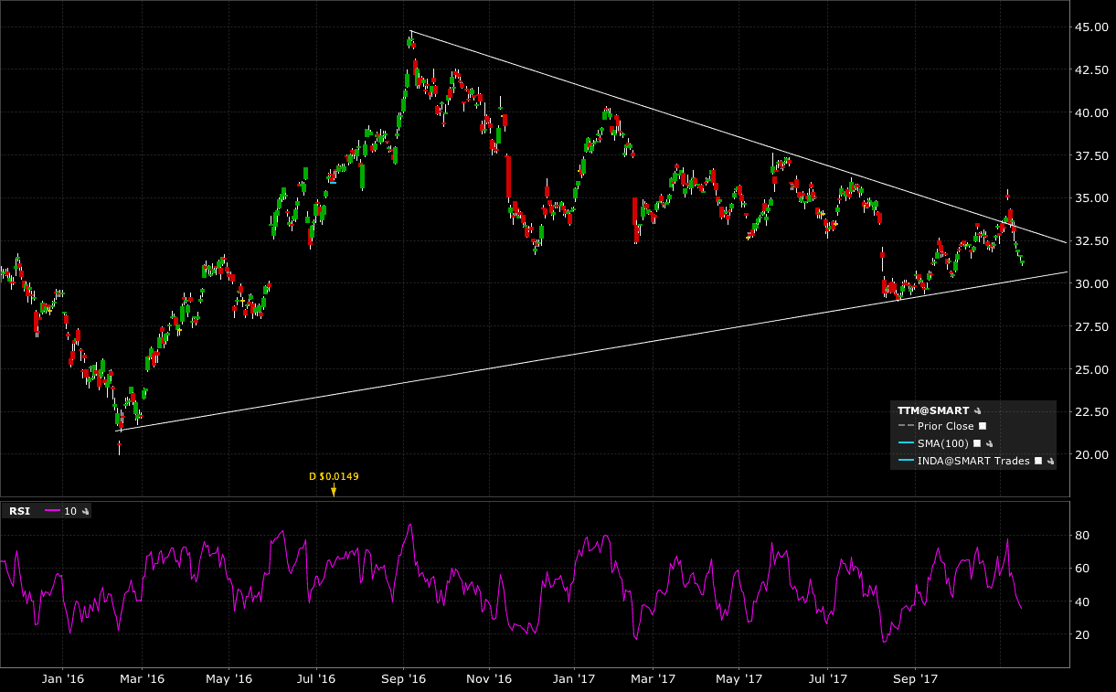This screenshot has width=1116, height=692.
Task: Click the INDA@SMART Trades legend label
Action: coord(973,462)
